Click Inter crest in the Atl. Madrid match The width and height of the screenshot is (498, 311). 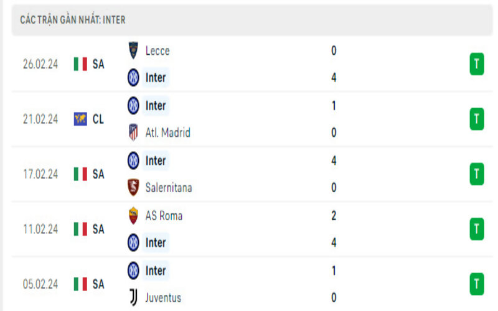(x=133, y=106)
